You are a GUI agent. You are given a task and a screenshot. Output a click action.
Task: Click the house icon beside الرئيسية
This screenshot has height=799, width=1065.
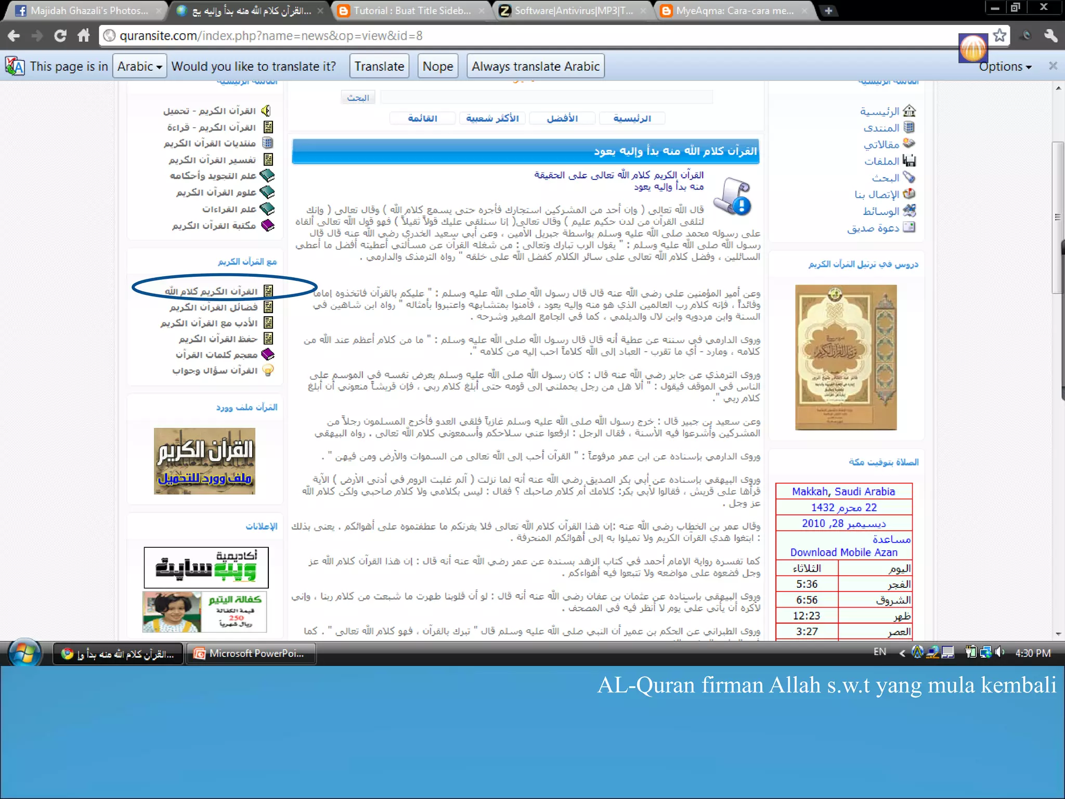909,111
